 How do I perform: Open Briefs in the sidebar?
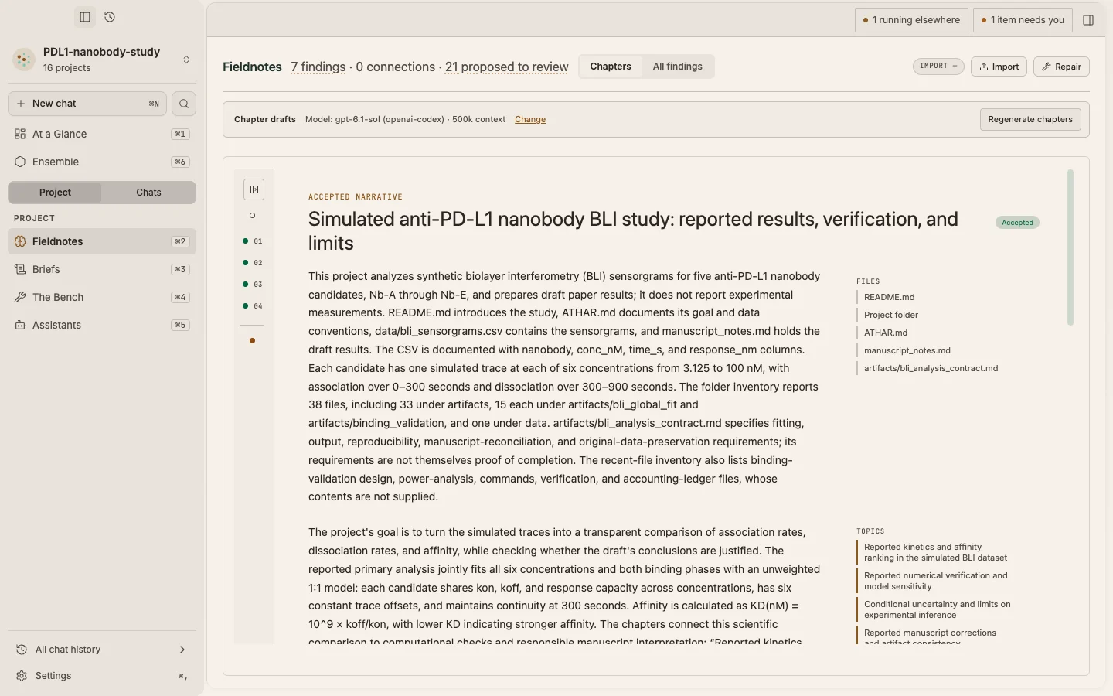pos(102,269)
